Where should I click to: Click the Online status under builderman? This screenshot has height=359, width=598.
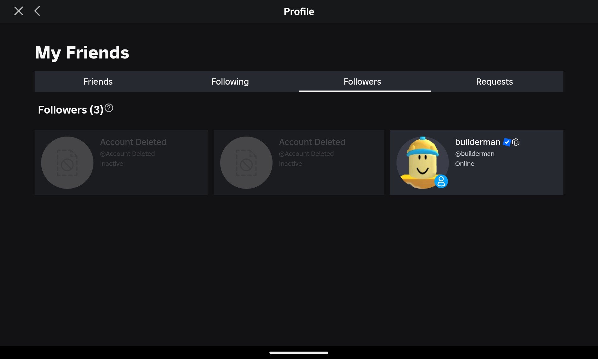tap(465, 164)
